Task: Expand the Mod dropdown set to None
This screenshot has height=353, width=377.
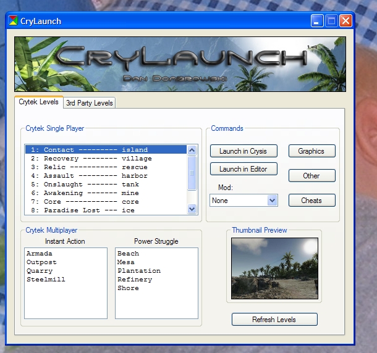Action: (272, 201)
